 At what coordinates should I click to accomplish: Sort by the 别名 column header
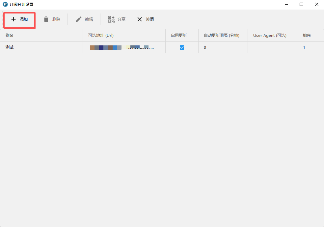[x=9, y=36]
